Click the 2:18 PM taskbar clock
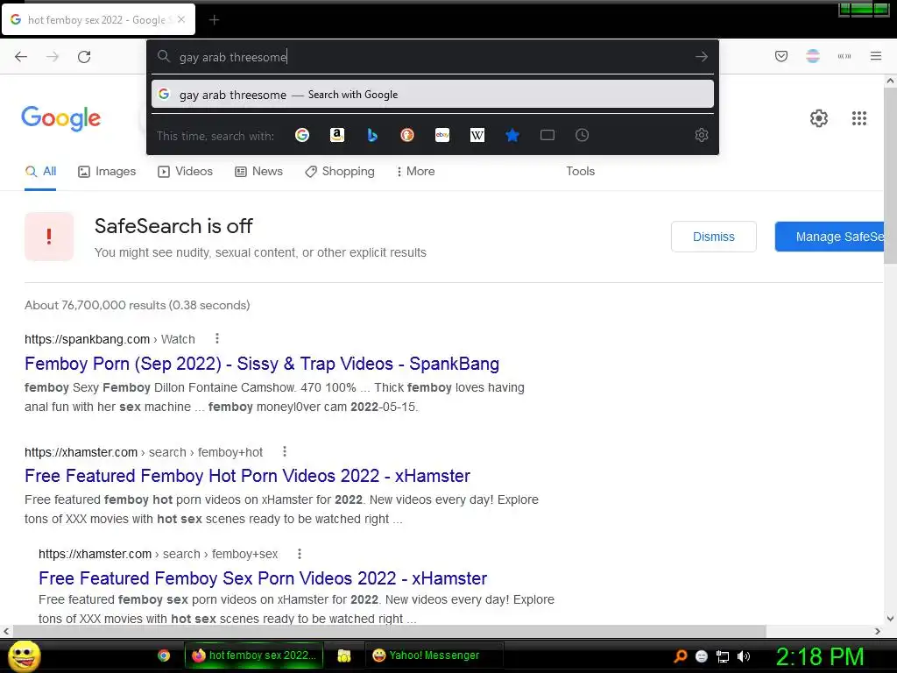Screen dimensions: 897x673 pos(820,656)
